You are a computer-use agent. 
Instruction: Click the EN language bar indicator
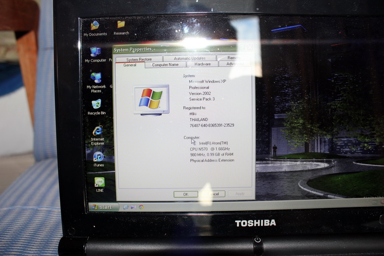pyautogui.click(x=374, y=202)
